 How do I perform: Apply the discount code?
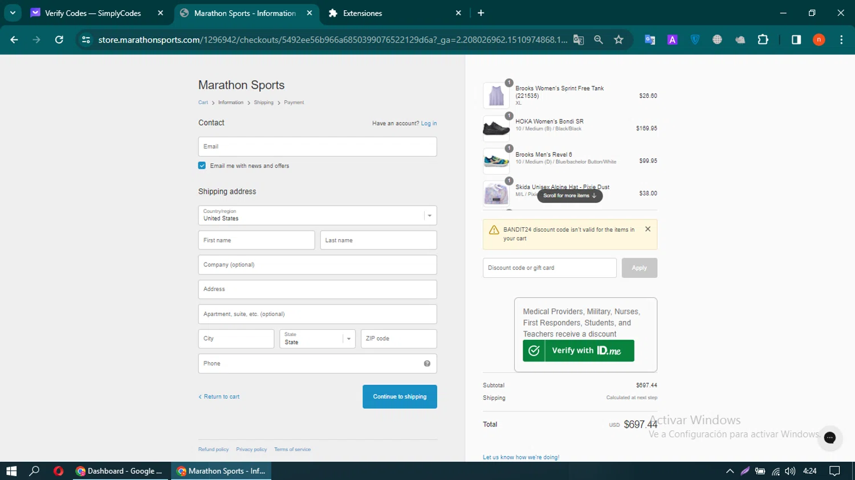tap(640, 268)
